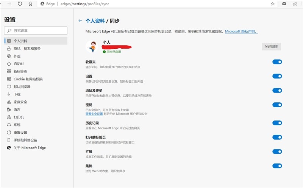Open 新标签页 settings section

pyautogui.click(x=36, y=71)
